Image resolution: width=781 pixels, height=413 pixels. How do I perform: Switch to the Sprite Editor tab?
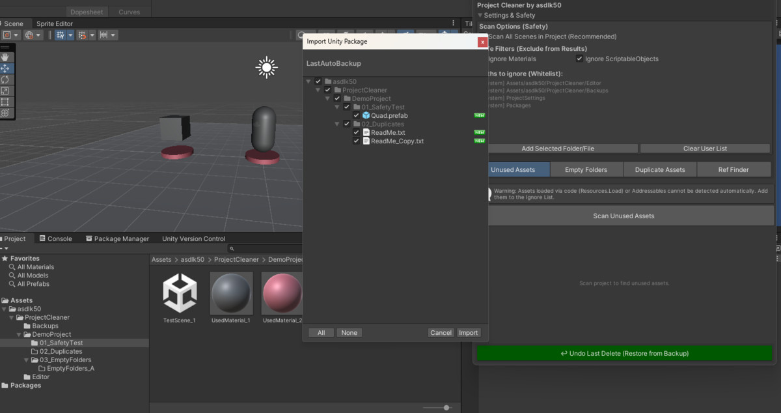pos(55,23)
